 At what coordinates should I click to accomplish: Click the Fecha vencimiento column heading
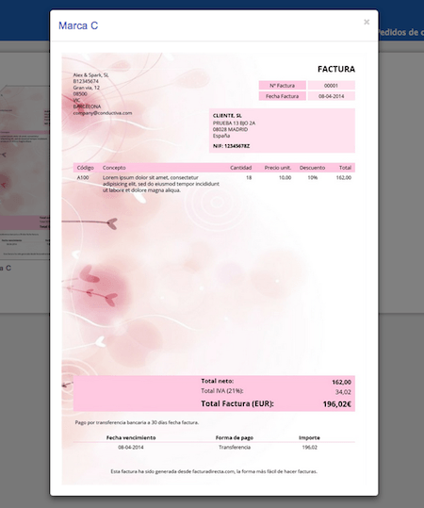(x=131, y=437)
